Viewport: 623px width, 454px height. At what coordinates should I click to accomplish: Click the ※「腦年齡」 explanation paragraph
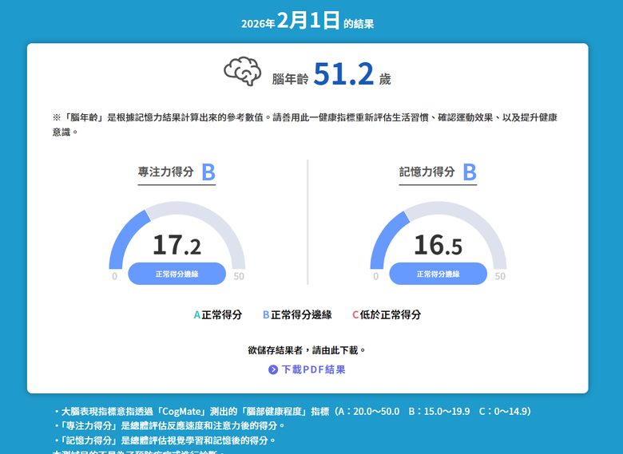click(x=305, y=124)
